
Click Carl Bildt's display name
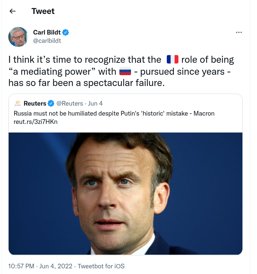pyautogui.click(x=46, y=32)
